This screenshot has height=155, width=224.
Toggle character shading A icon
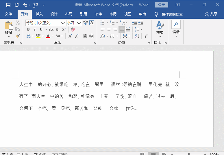[x=85, y=36]
